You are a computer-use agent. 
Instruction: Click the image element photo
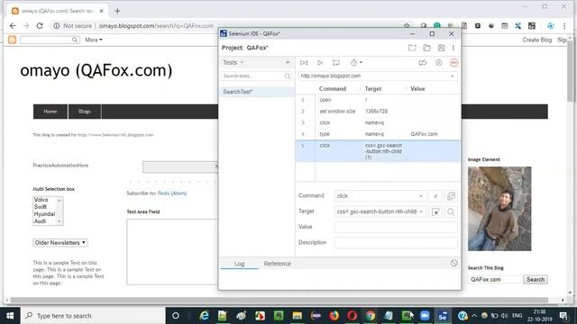coord(499,209)
